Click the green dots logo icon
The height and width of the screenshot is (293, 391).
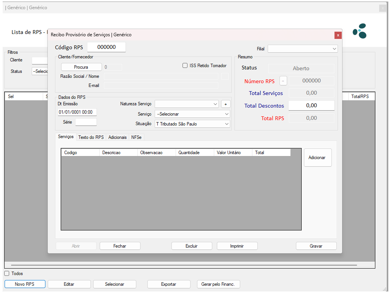359,31
